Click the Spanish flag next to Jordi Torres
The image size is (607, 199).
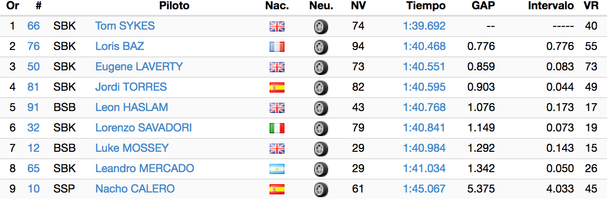277,87
